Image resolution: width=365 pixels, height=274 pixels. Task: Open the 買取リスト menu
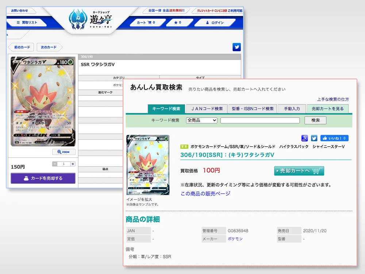(x=27, y=23)
